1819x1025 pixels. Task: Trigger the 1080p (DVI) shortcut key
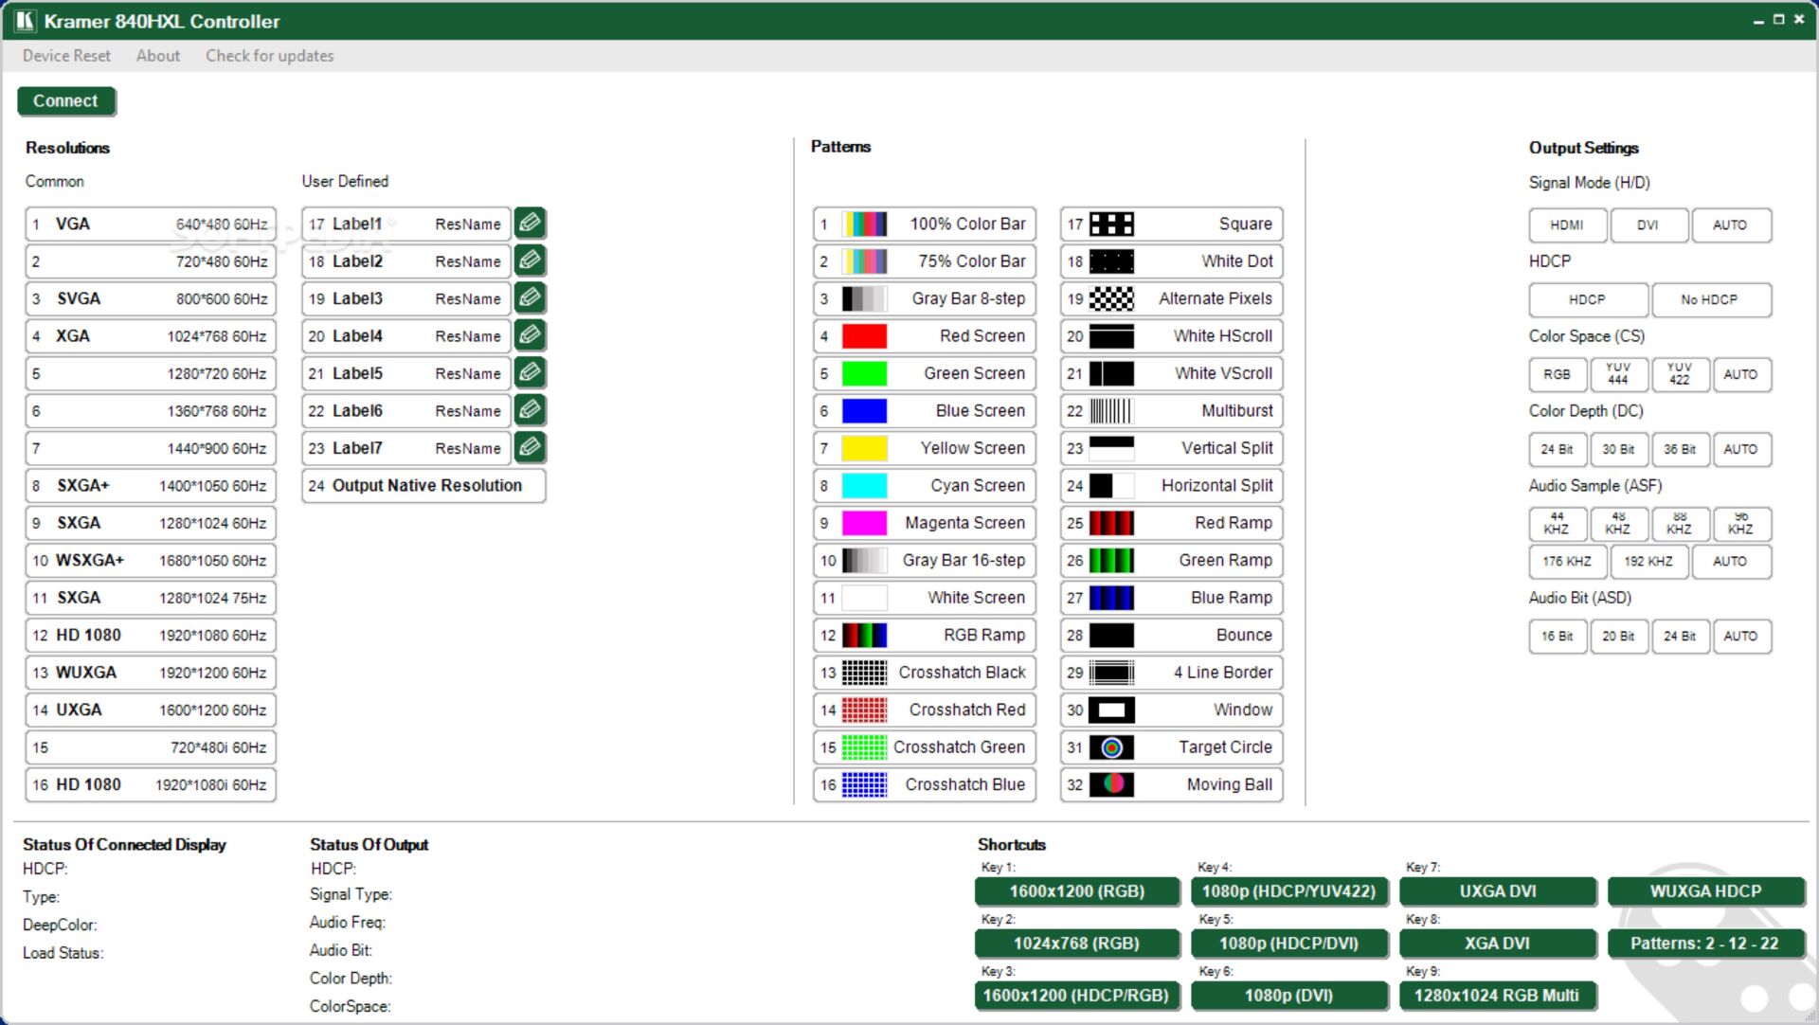(1288, 996)
